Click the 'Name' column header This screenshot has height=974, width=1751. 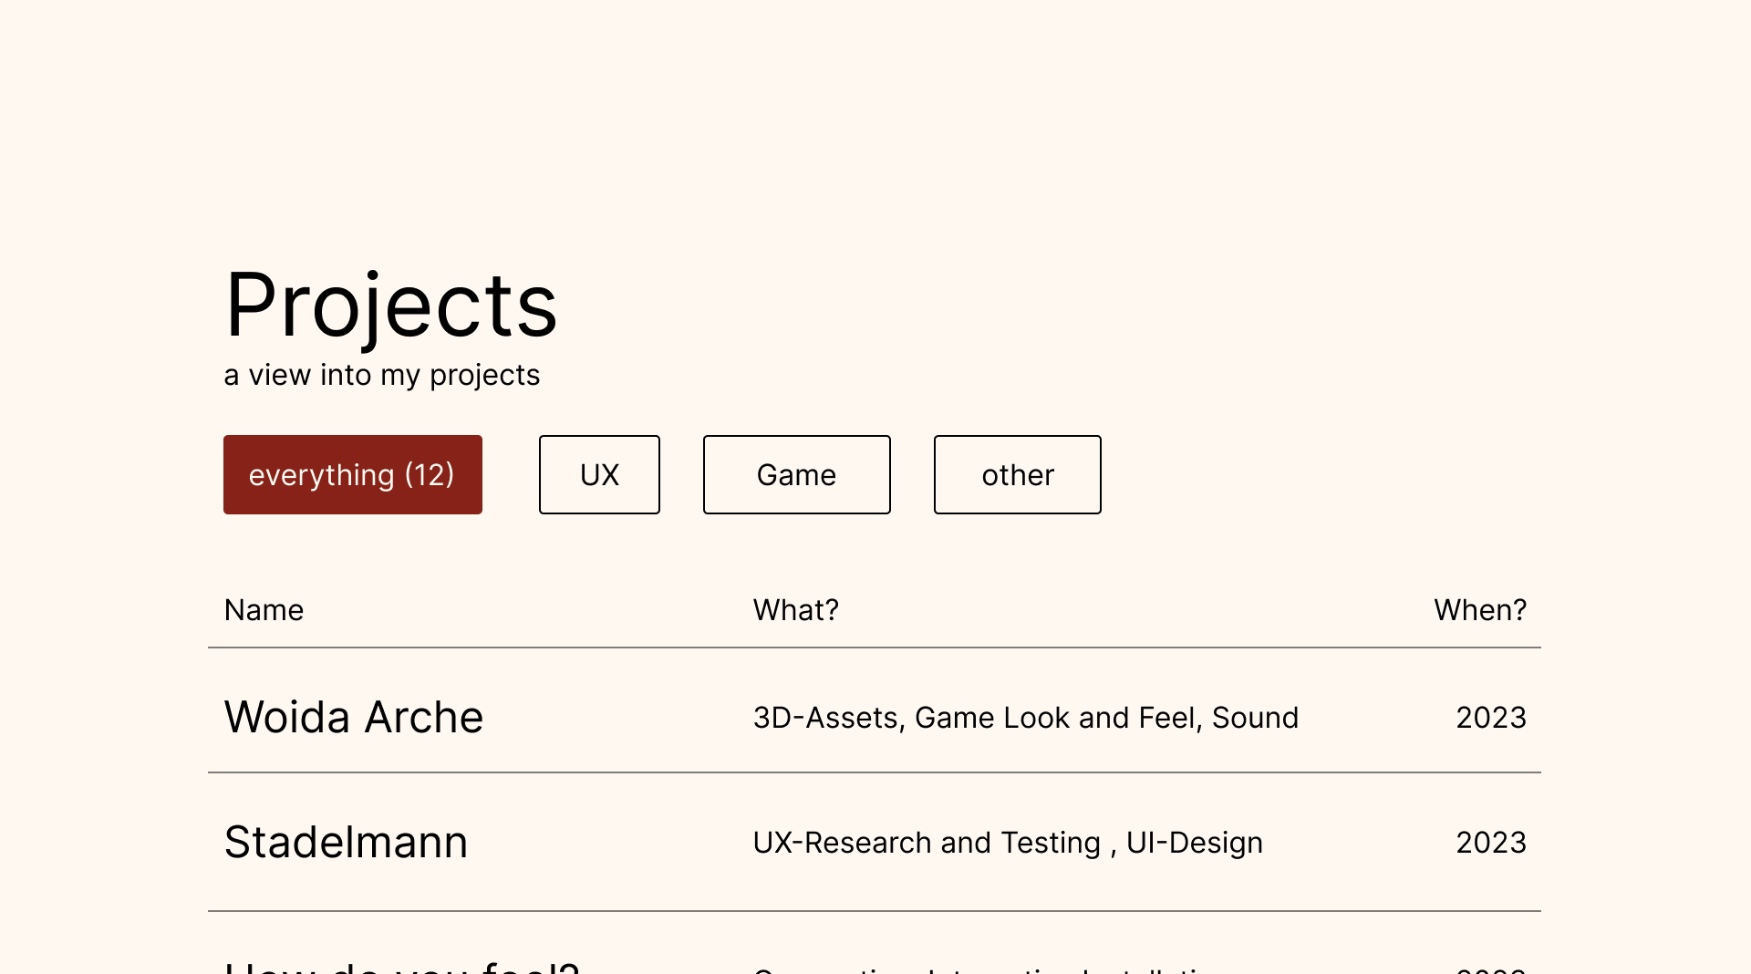pos(264,610)
